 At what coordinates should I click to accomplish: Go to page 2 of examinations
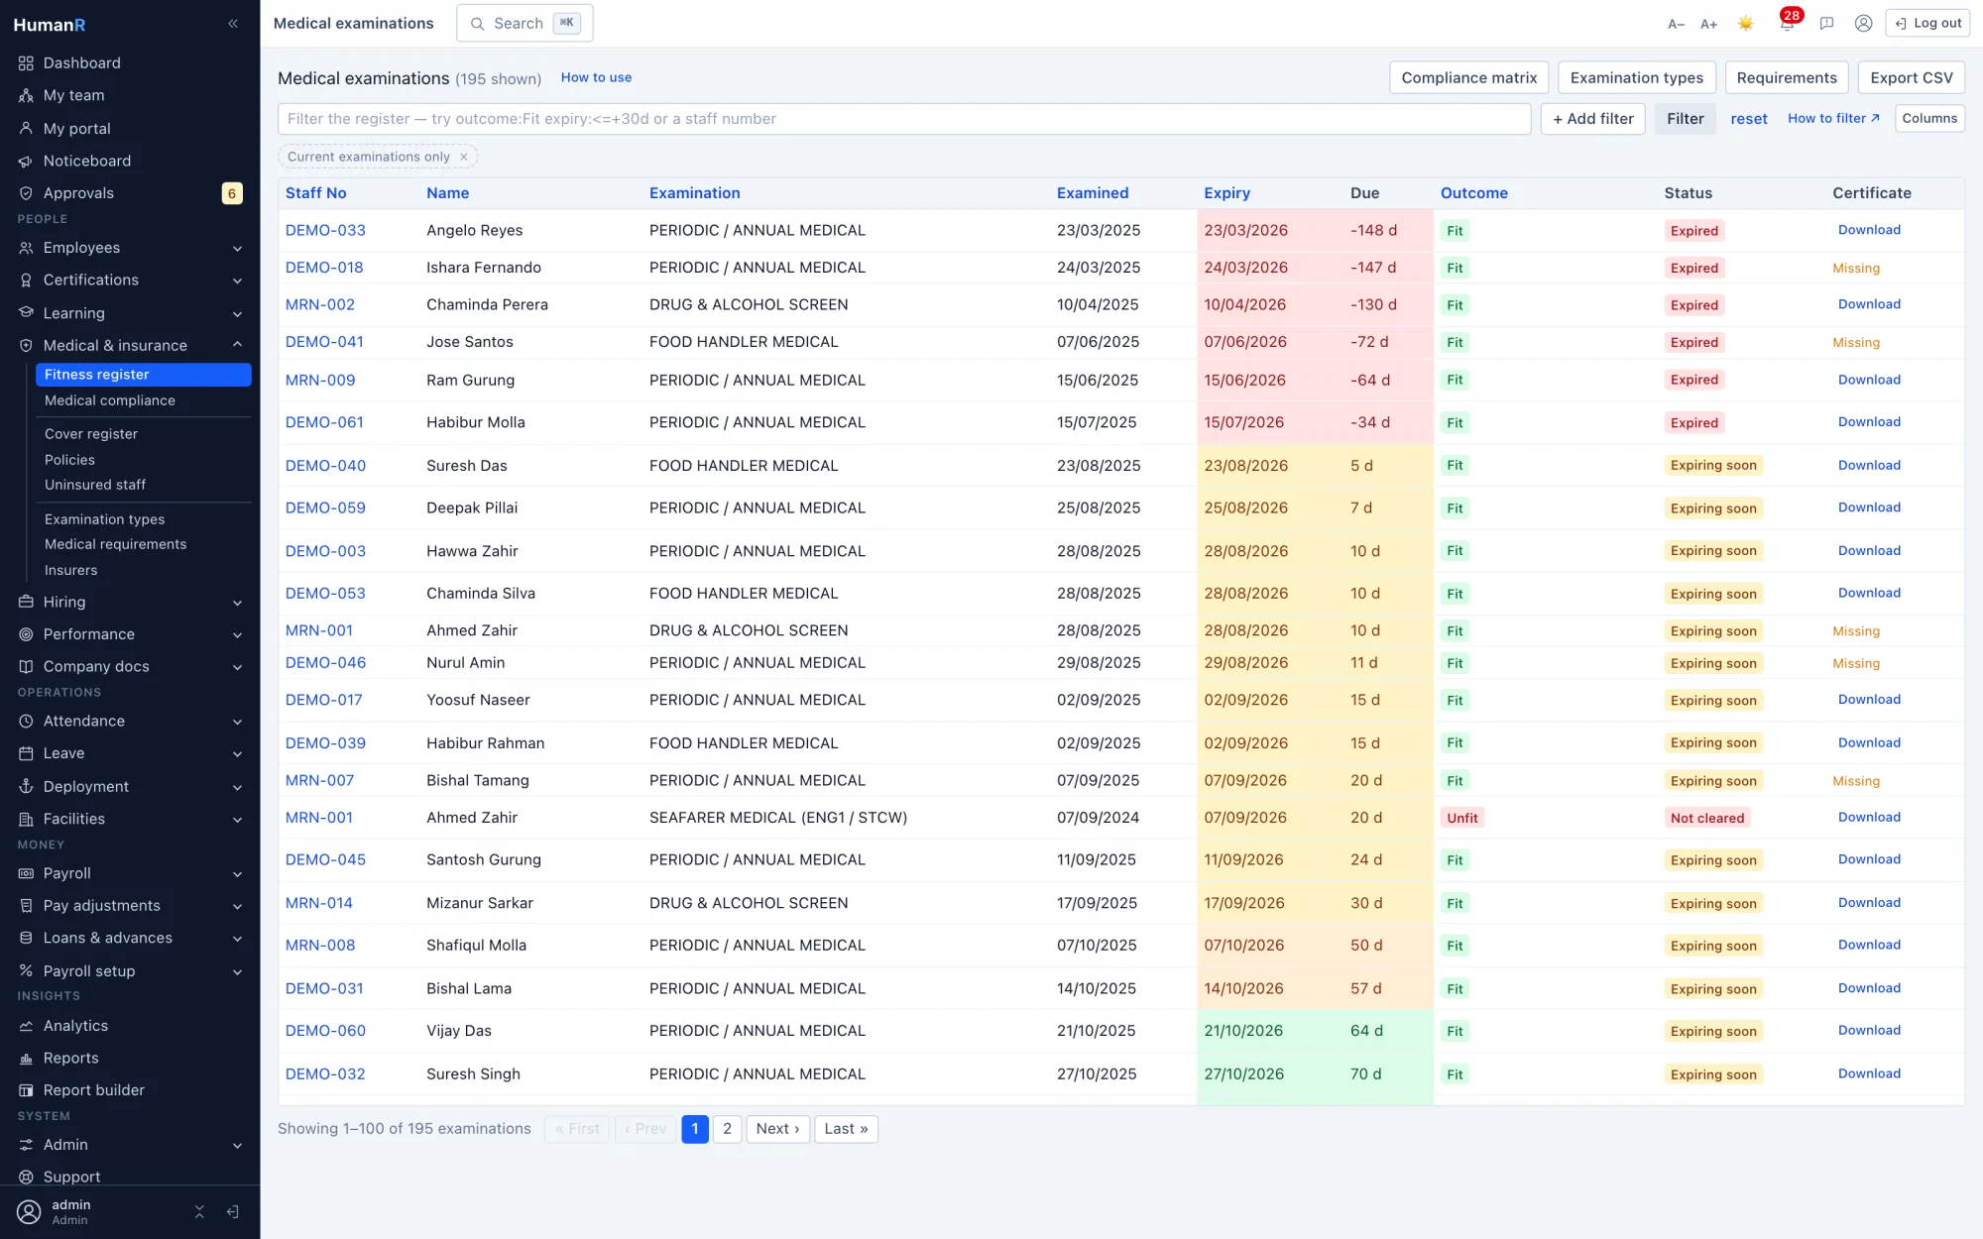[x=727, y=1129]
